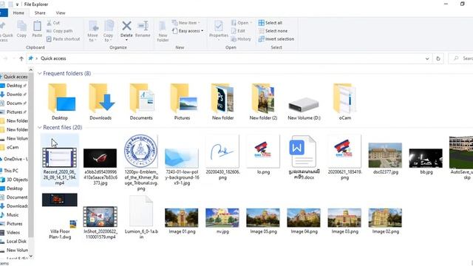
Task: Select the docx document file
Action: click(304, 157)
